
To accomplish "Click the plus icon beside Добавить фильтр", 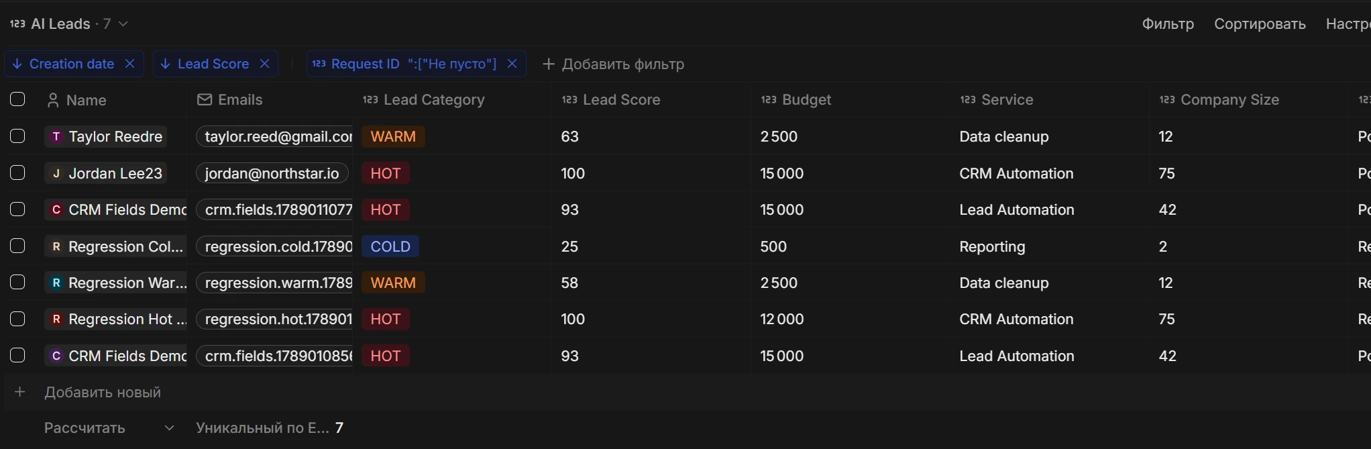I will (549, 64).
